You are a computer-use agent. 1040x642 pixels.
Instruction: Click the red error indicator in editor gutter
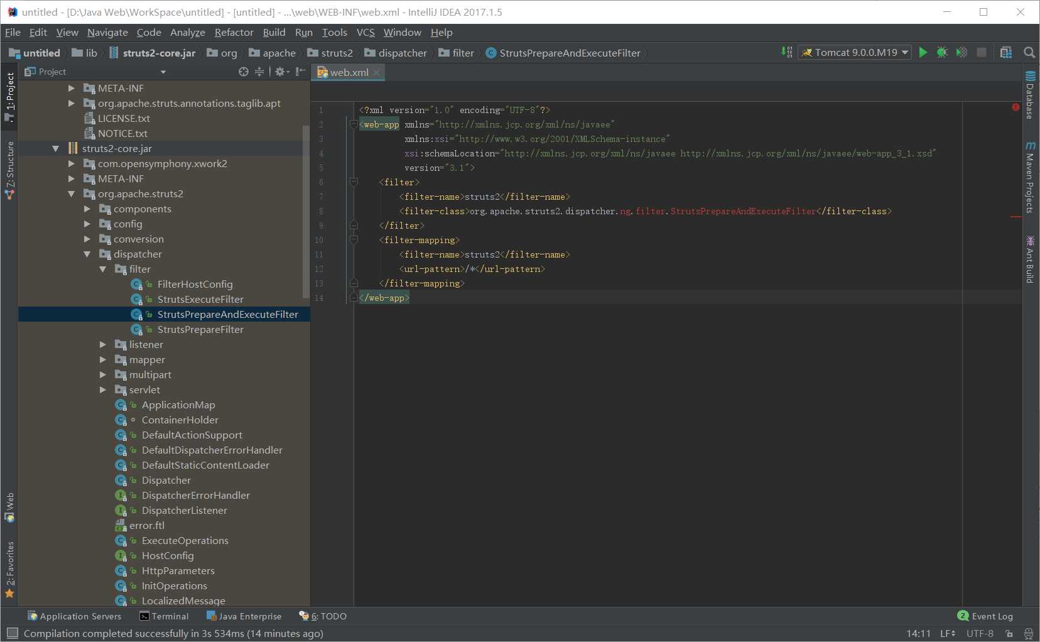tap(1016, 107)
